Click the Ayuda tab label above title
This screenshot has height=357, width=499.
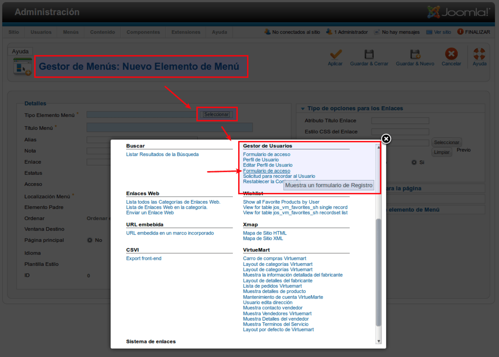[x=20, y=52]
